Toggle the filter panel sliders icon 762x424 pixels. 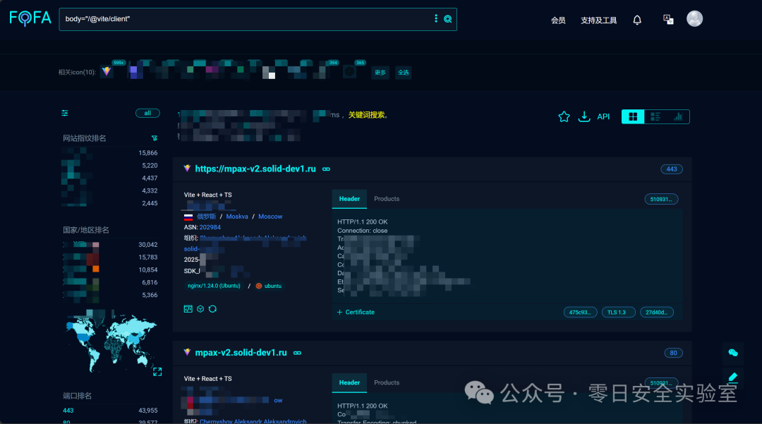(65, 113)
